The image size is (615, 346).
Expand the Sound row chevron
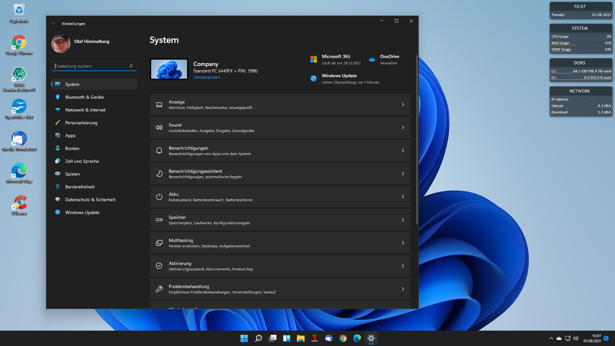tap(403, 128)
